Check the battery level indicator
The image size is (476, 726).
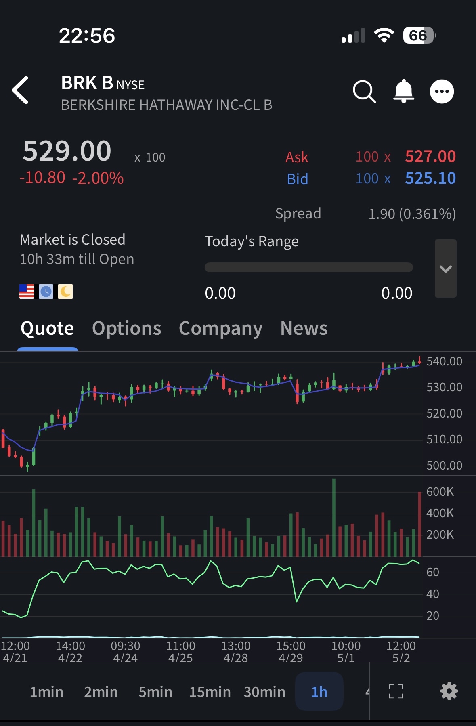(x=419, y=36)
